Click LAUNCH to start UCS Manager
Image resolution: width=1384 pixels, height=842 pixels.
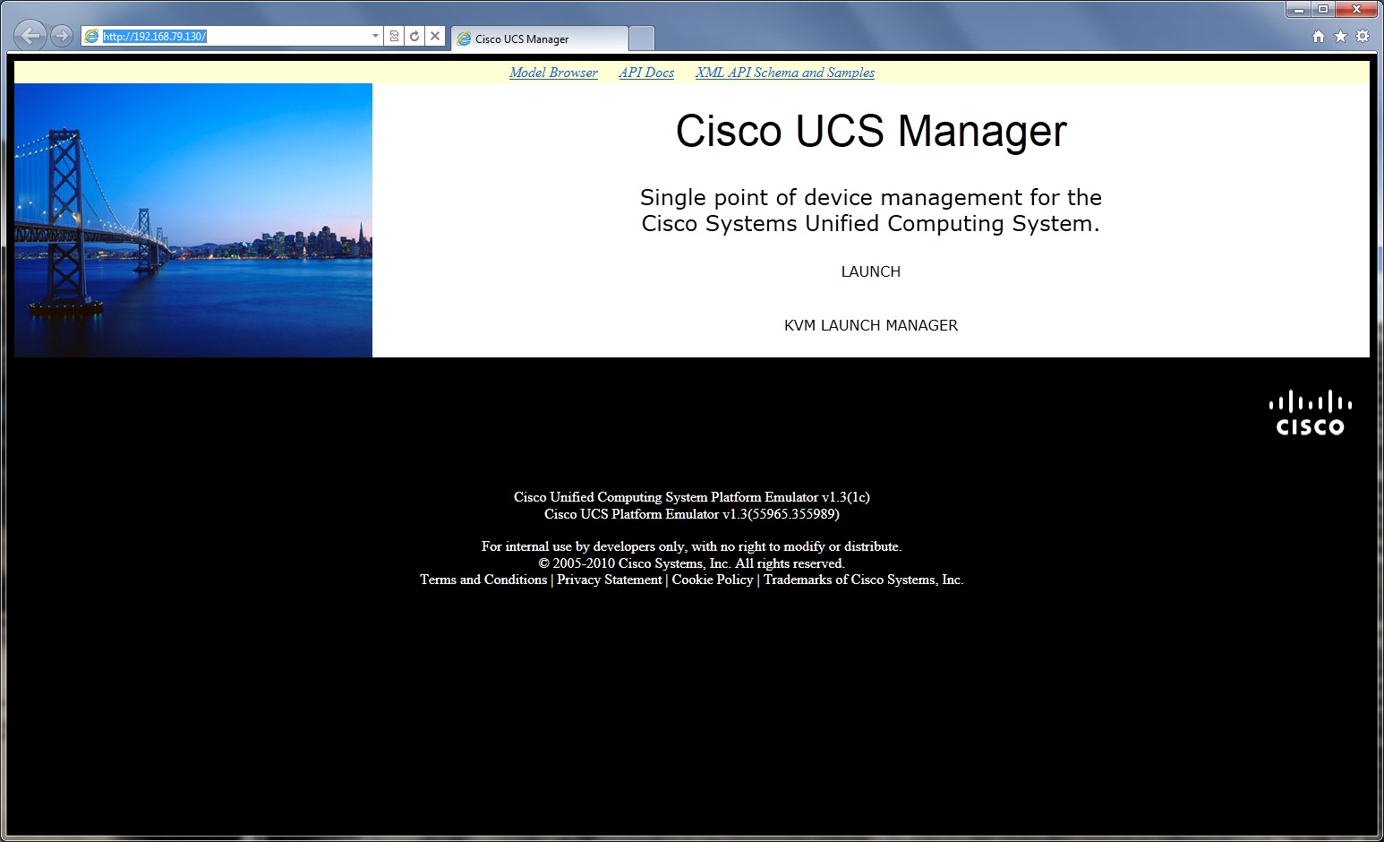coord(870,271)
